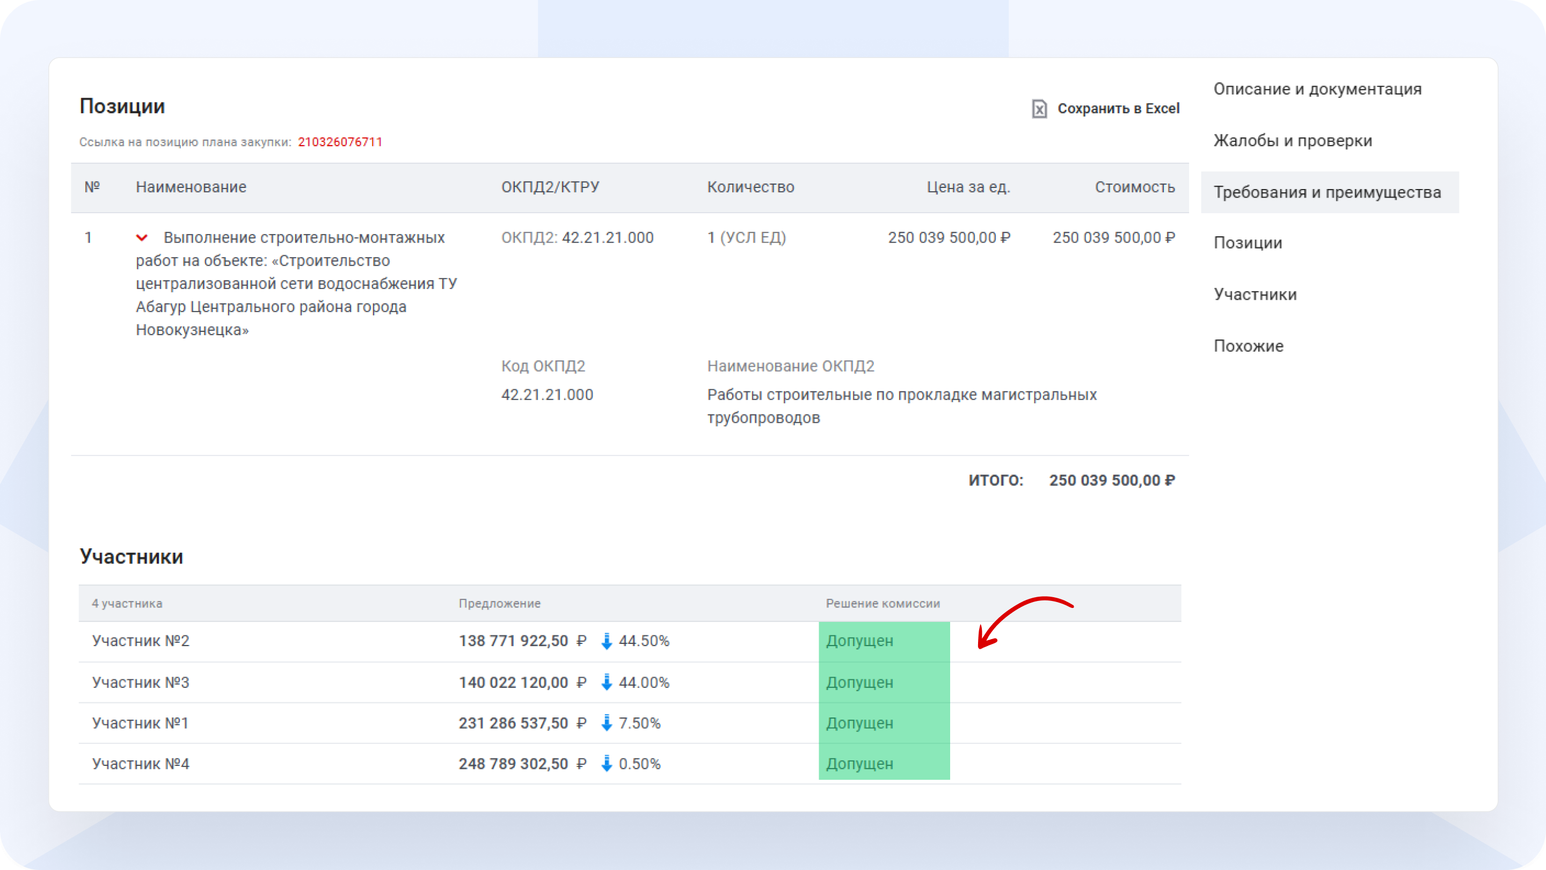Click blue down arrow next to 0.50%
This screenshot has width=1546, height=870.
(606, 764)
